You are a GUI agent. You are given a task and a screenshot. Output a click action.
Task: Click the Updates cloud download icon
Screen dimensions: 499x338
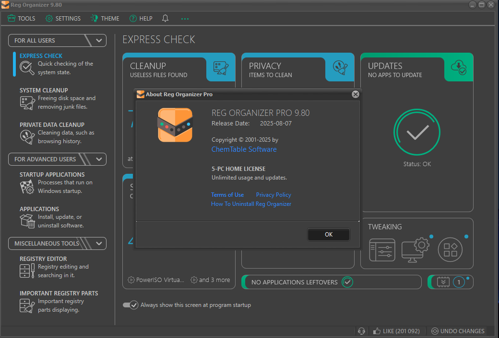[459, 68]
